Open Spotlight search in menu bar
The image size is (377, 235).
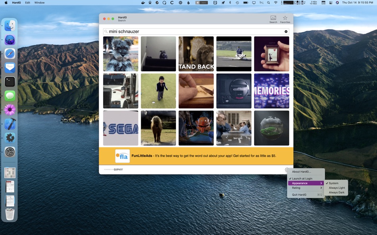(x=268, y=3)
